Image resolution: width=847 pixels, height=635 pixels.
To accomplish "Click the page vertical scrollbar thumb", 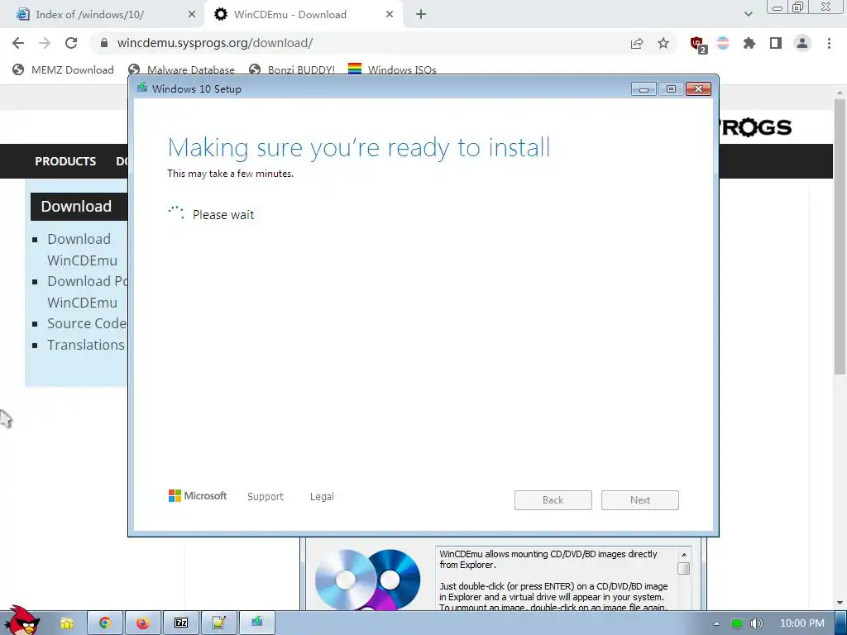I will point(840,236).
